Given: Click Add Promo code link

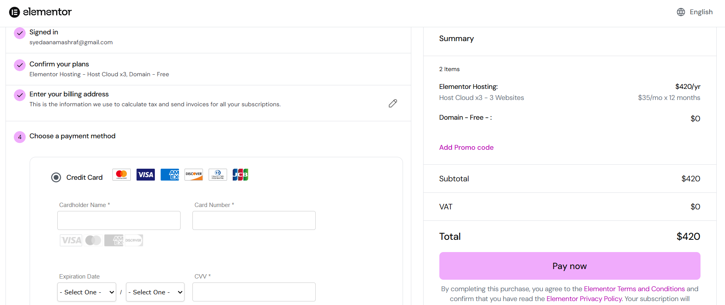Looking at the screenshot, I should [x=466, y=147].
